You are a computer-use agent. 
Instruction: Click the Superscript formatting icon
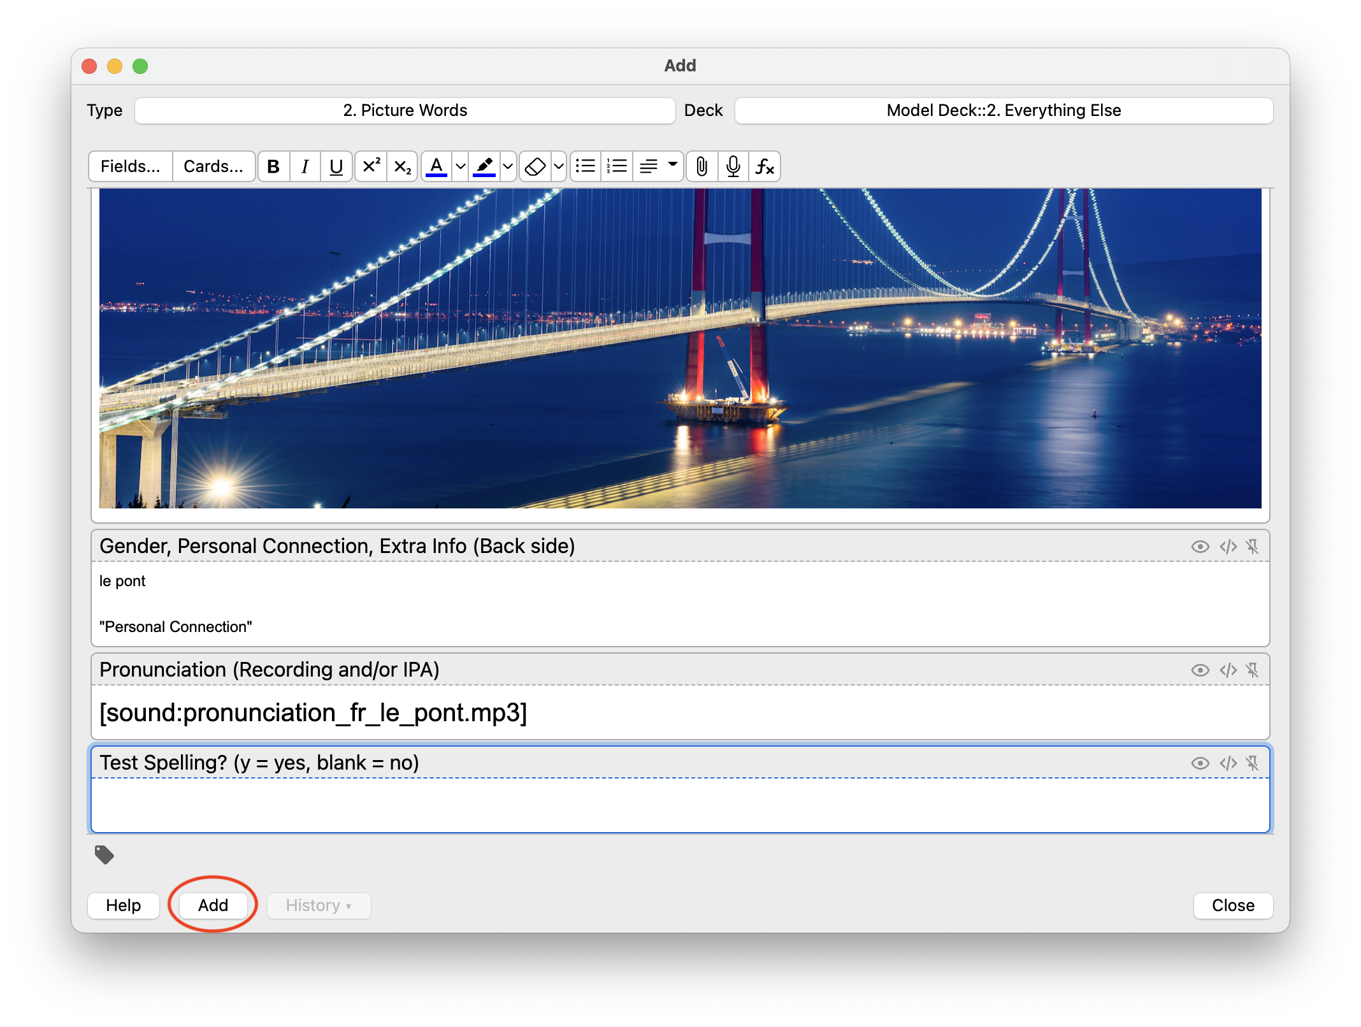tap(370, 166)
